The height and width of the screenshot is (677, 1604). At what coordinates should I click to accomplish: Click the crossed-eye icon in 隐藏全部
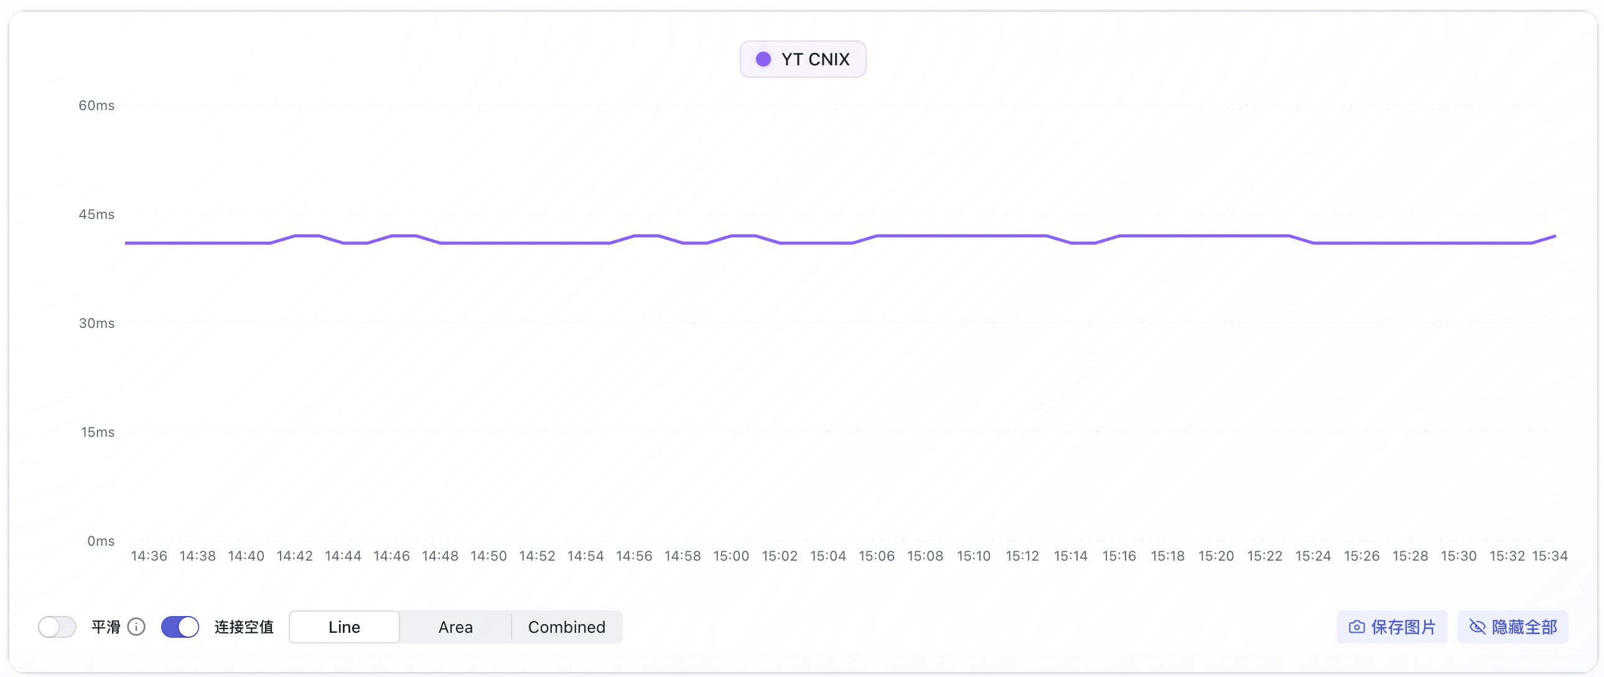tap(1477, 627)
